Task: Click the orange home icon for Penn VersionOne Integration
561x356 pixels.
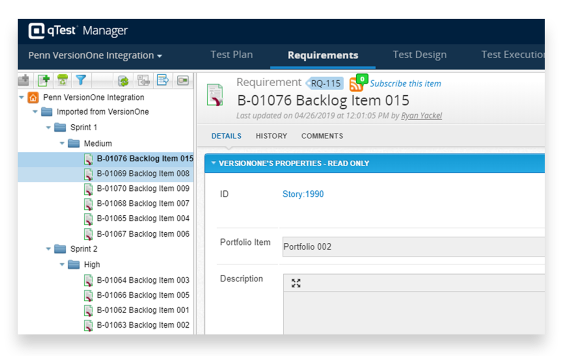Action: [x=33, y=97]
